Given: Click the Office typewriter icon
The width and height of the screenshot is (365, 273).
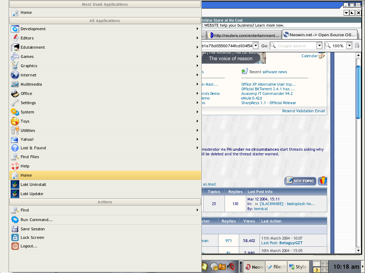Looking at the screenshot, I should coord(15,93).
